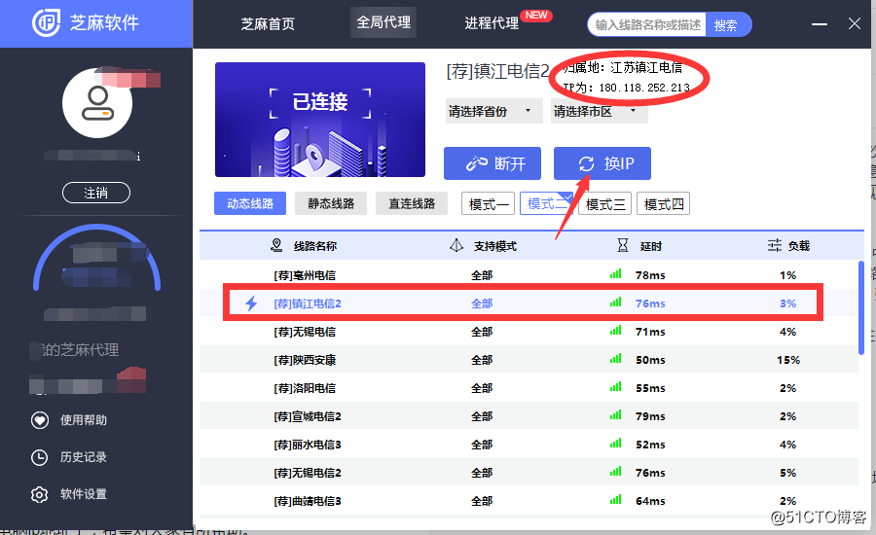Select 模式四 mode option
876x535 pixels.
click(x=664, y=204)
